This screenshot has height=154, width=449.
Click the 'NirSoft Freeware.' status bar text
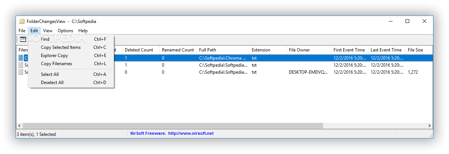point(148,133)
